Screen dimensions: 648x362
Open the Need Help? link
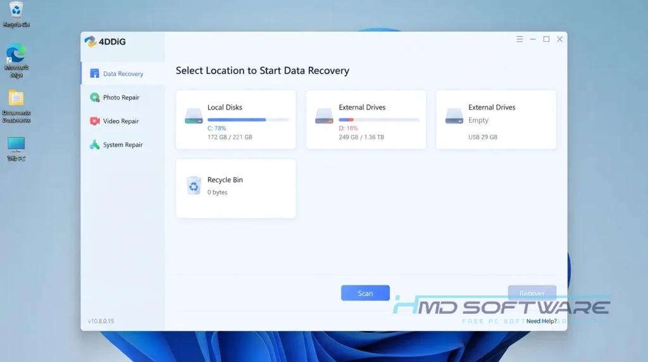(x=542, y=321)
